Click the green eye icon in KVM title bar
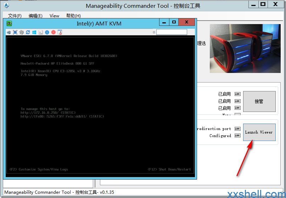 click(9, 23)
